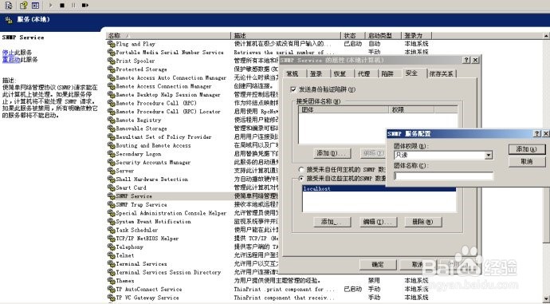Click 确定 button in properties dialog
This screenshot has width=550, height=304.
(x=378, y=265)
